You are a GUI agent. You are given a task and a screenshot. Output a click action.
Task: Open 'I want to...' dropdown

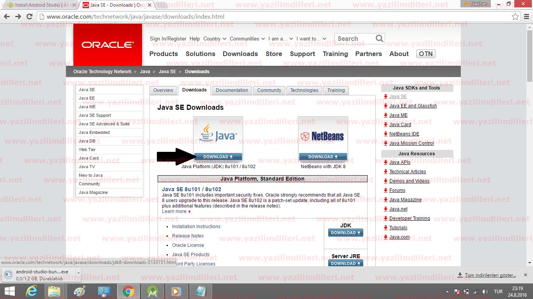[311, 39]
